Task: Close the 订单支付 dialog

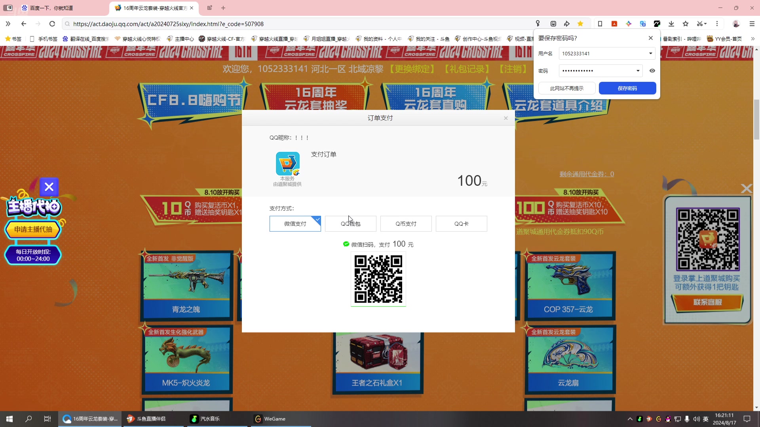Action: [x=505, y=118]
